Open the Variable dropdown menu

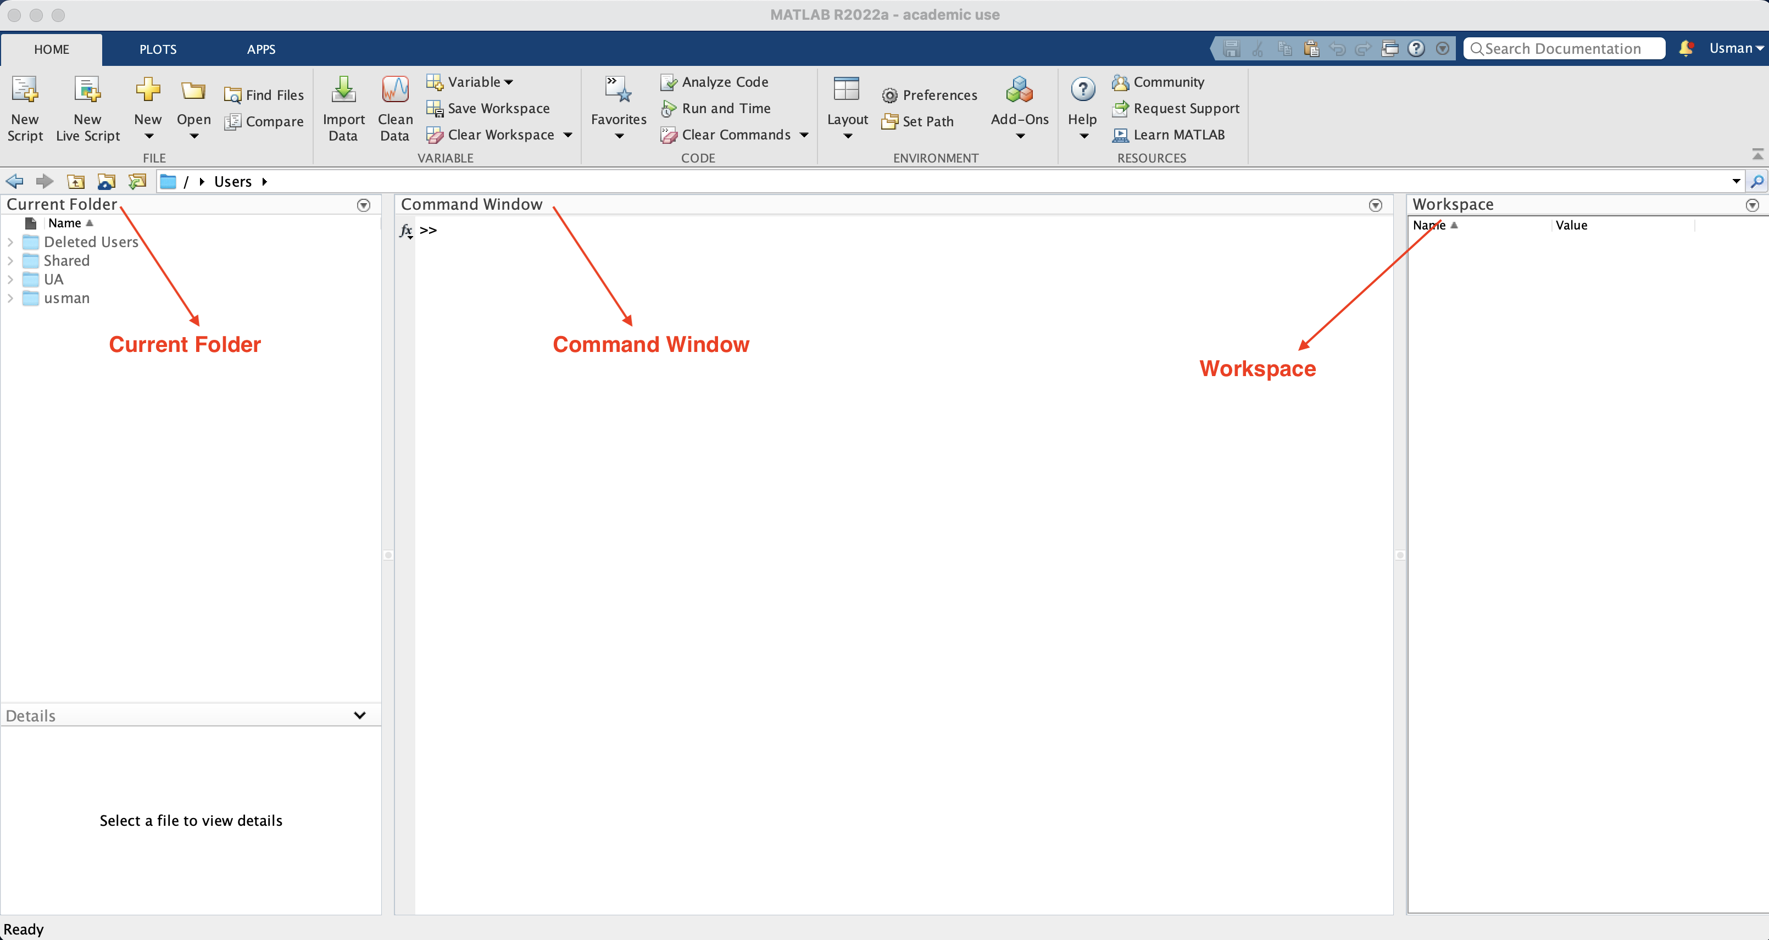click(508, 82)
